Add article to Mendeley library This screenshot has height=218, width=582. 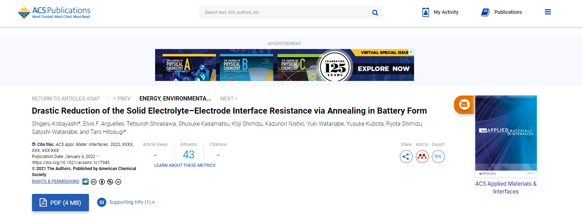point(422,157)
